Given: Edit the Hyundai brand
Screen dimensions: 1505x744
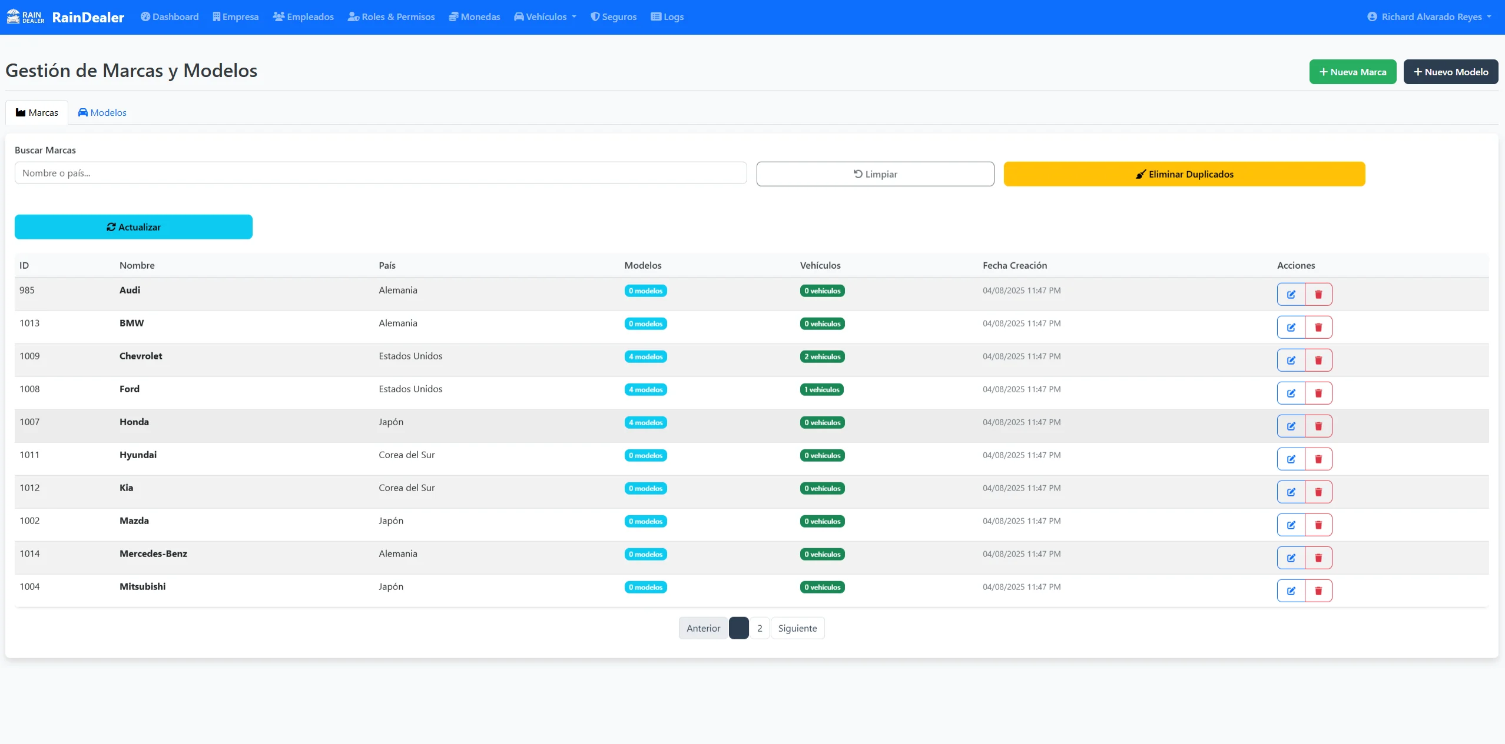Looking at the screenshot, I should pos(1291,459).
